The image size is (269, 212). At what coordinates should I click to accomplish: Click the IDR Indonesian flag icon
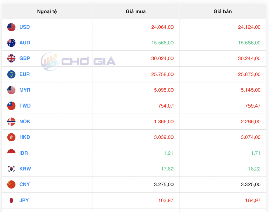tap(11, 153)
